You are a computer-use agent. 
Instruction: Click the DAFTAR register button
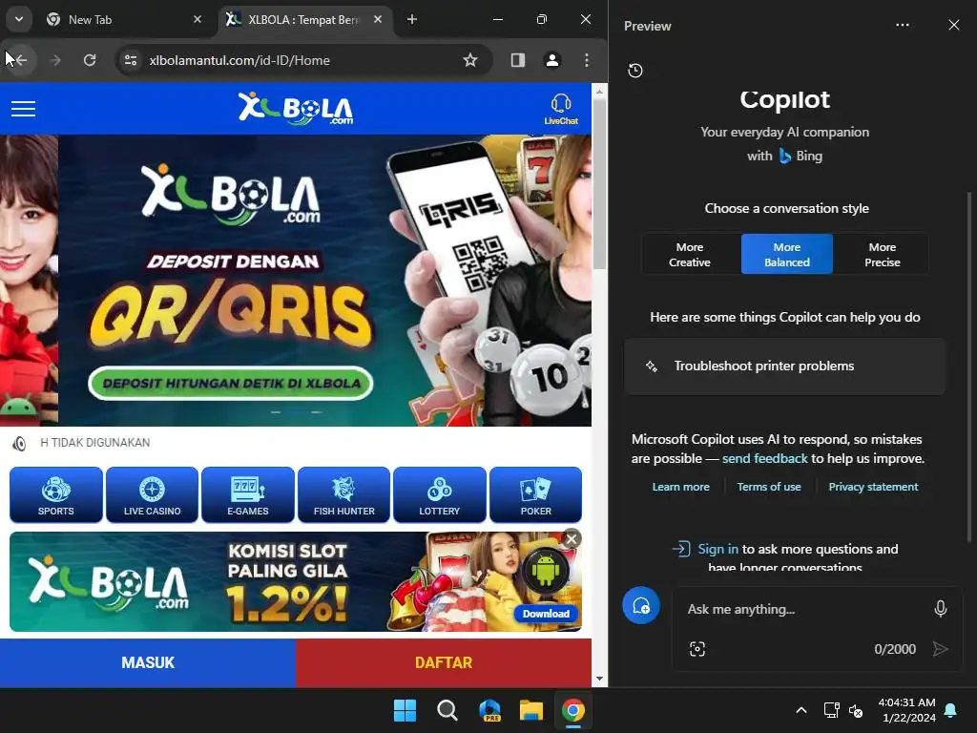pyautogui.click(x=444, y=662)
